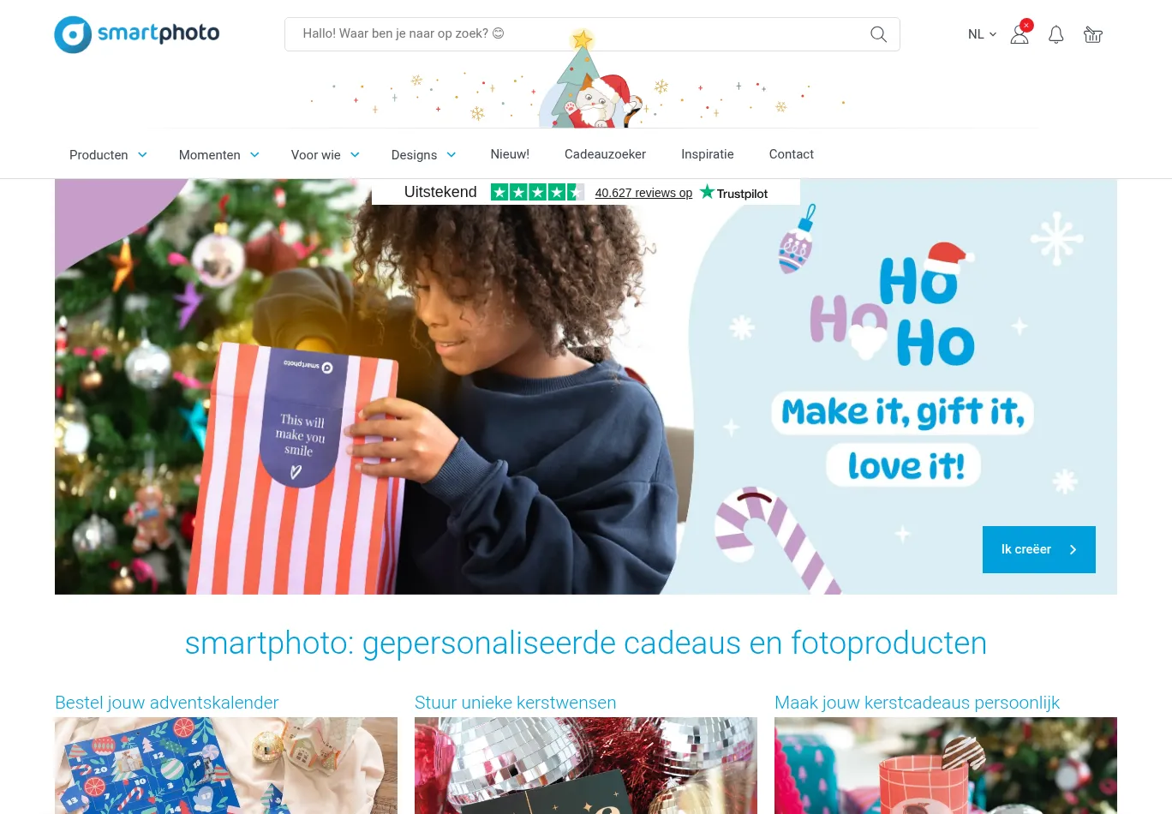The image size is (1172, 814).
Task: Go to the Cadeauzoeker page
Action: click(x=605, y=154)
